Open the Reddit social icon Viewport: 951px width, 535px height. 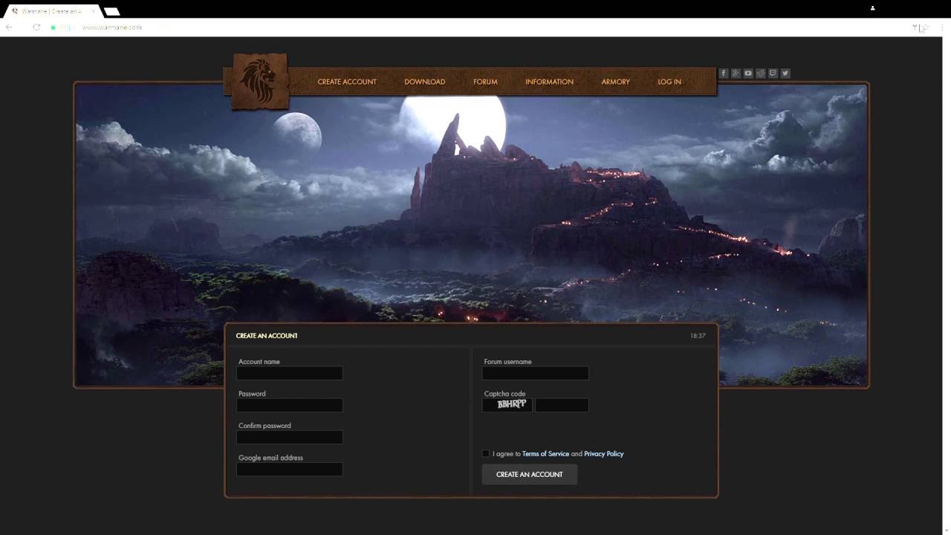click(x=761, y=73)
